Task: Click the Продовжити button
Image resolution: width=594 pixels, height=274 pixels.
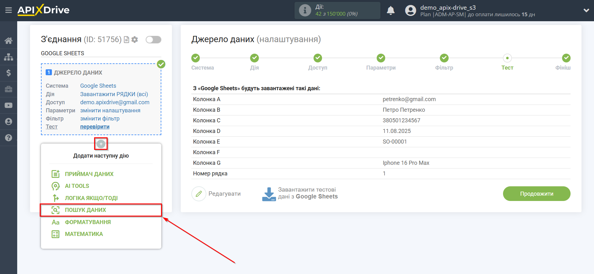Action: 536,194
